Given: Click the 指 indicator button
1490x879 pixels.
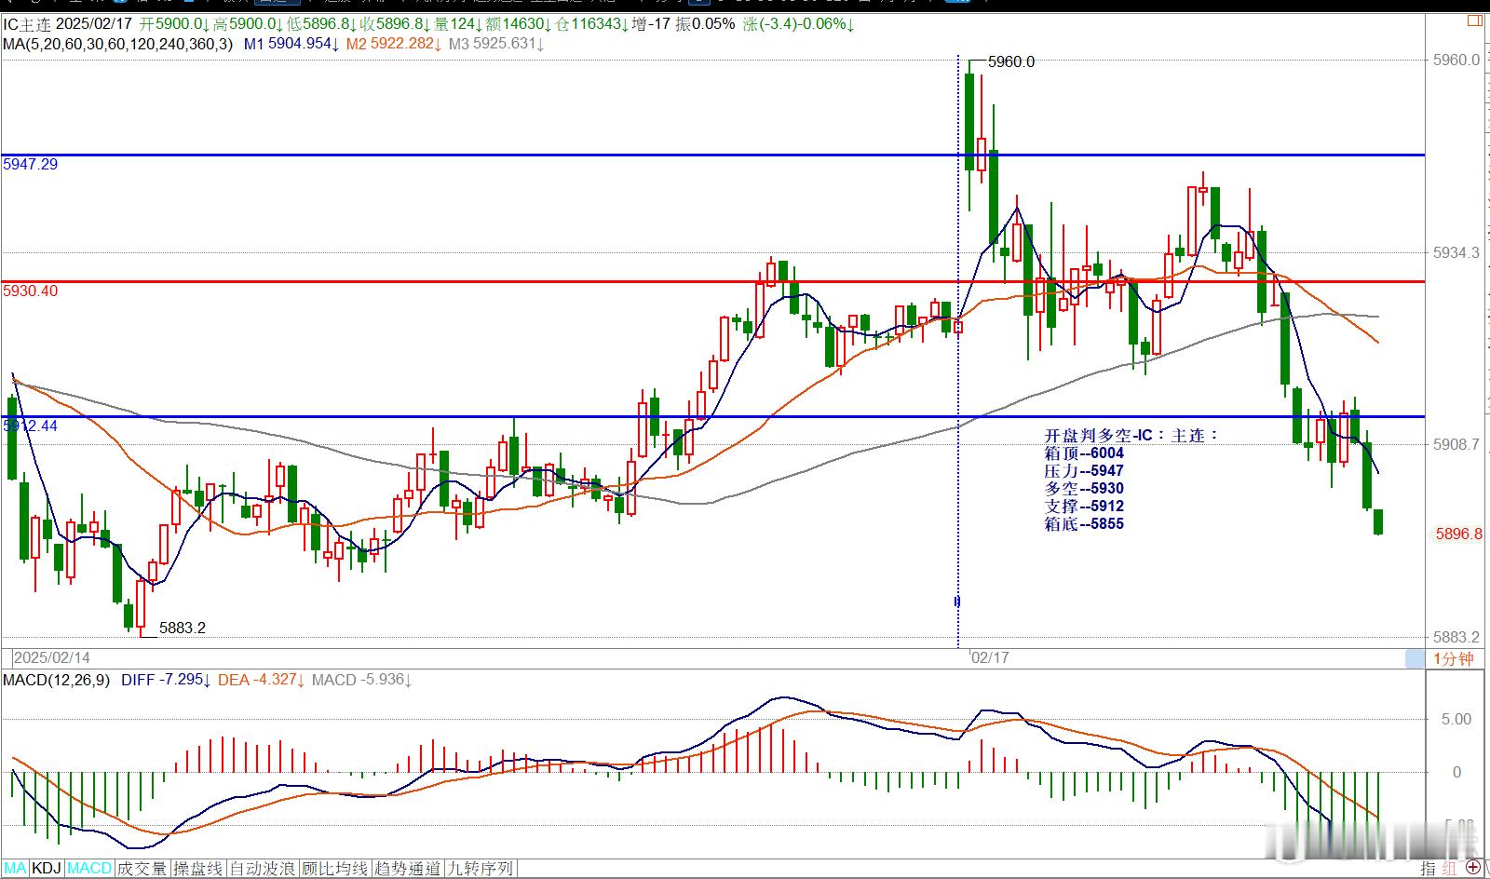Looking at the screenshot, I should 1428,868.
